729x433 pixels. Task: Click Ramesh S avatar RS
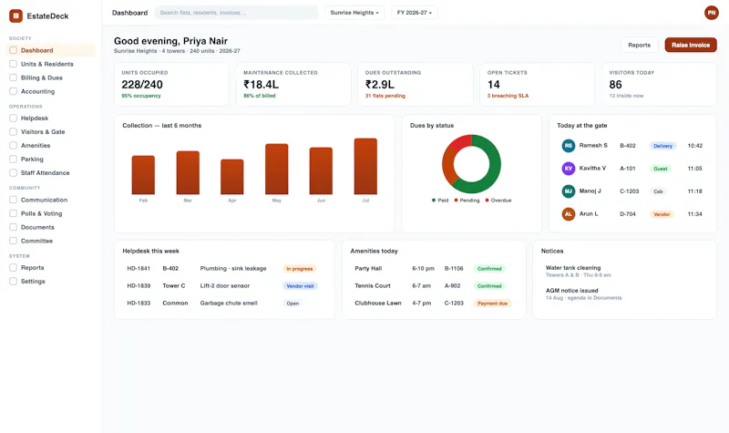click(568, 146)
